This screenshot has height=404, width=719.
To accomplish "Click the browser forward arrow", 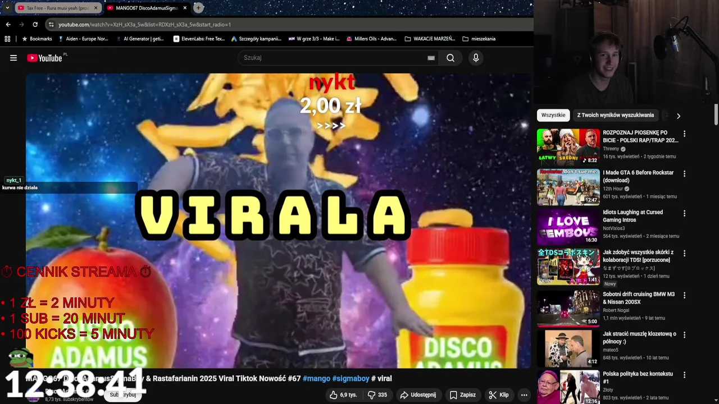I will tap(21, 25).
